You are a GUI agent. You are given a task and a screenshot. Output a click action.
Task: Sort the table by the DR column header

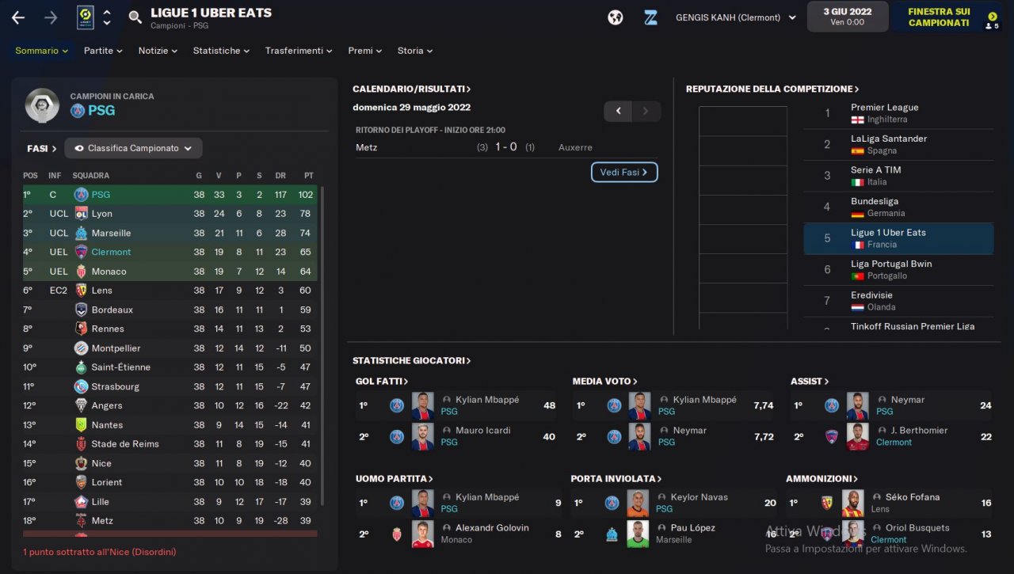tap(280, 176)
